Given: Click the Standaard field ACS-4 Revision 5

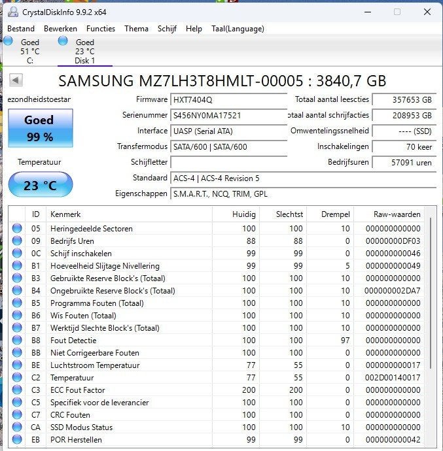Looking at the screenshot, I should coord(304,178).
